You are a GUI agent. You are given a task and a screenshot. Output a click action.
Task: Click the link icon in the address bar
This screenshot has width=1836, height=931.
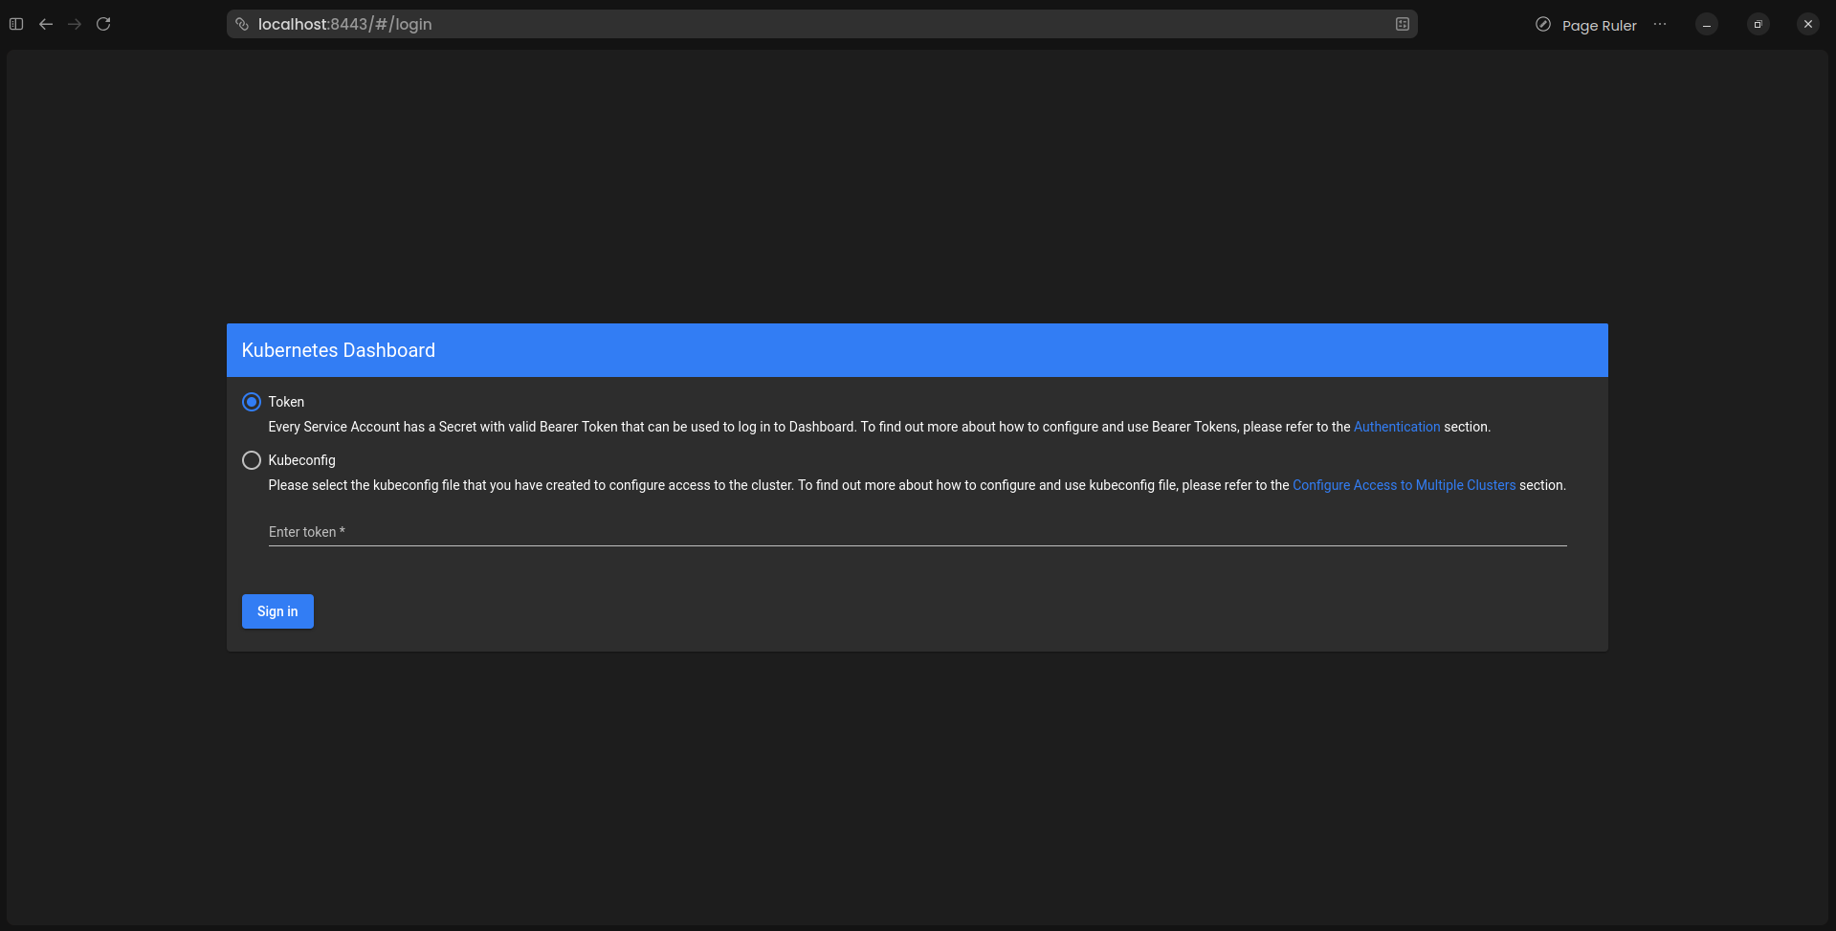pyautogui.click(x=241, y=24)
